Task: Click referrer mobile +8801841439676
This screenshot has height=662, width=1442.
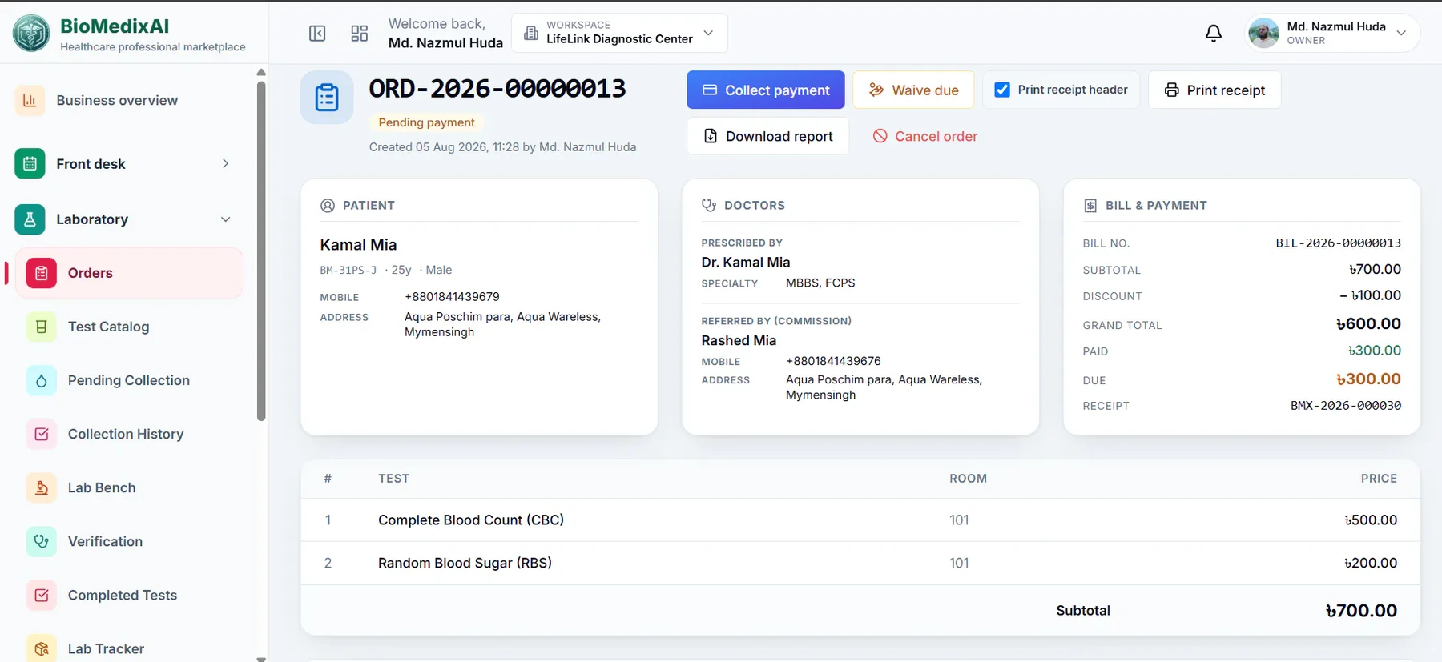Action: click(833, 361)
